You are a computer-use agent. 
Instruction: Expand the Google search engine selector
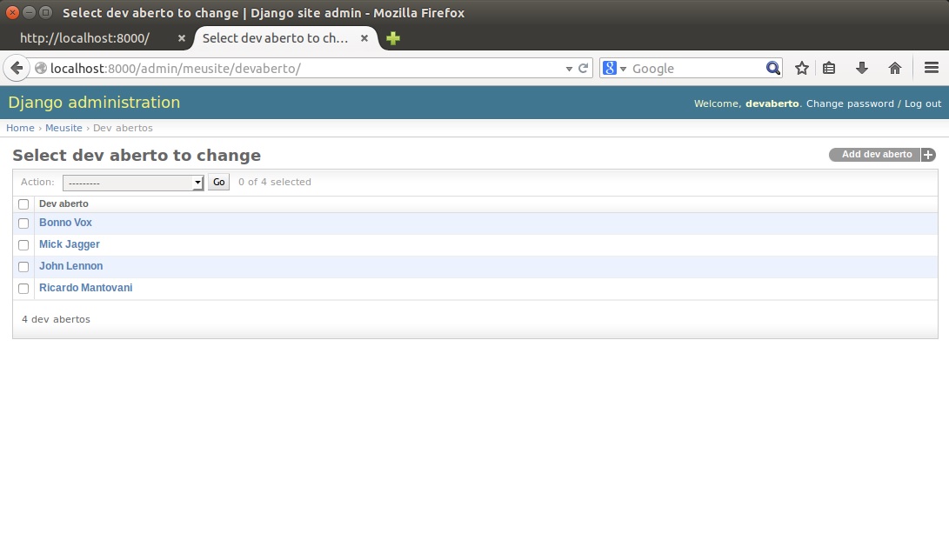[615, 68]
